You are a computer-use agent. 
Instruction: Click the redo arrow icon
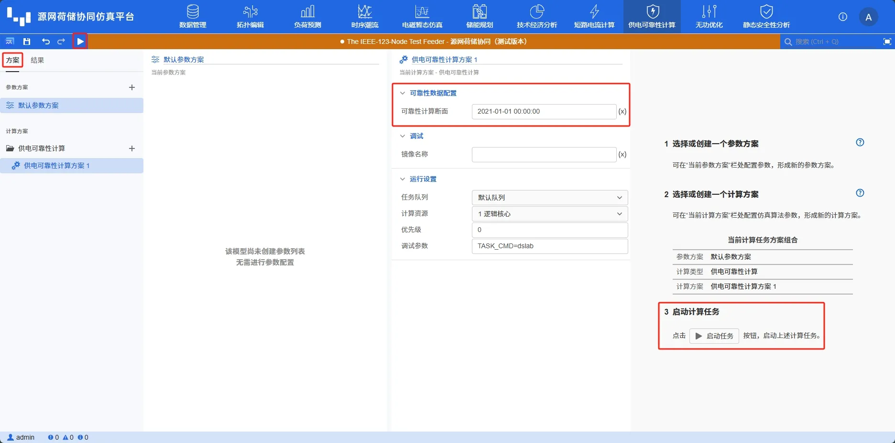pos(61,42)
